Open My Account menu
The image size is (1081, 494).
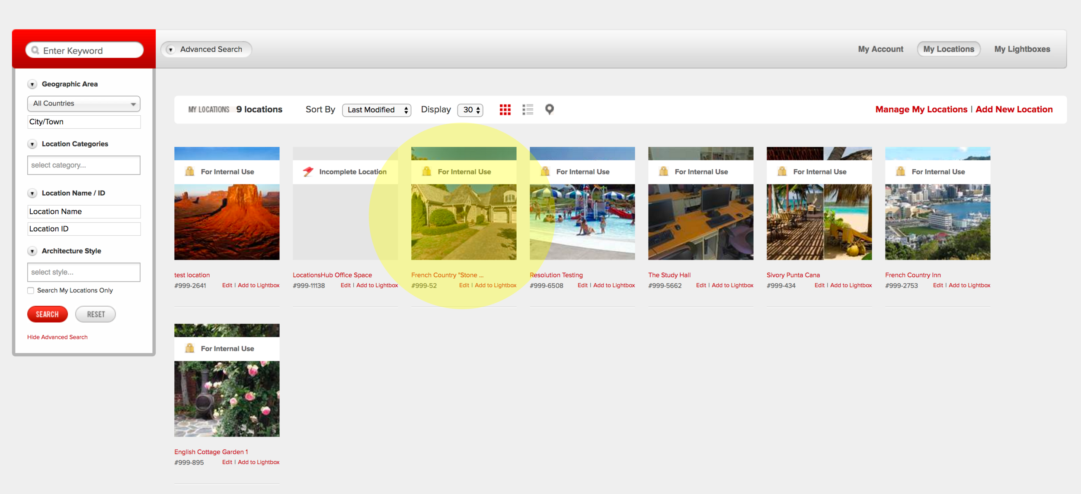coord(880,49)
